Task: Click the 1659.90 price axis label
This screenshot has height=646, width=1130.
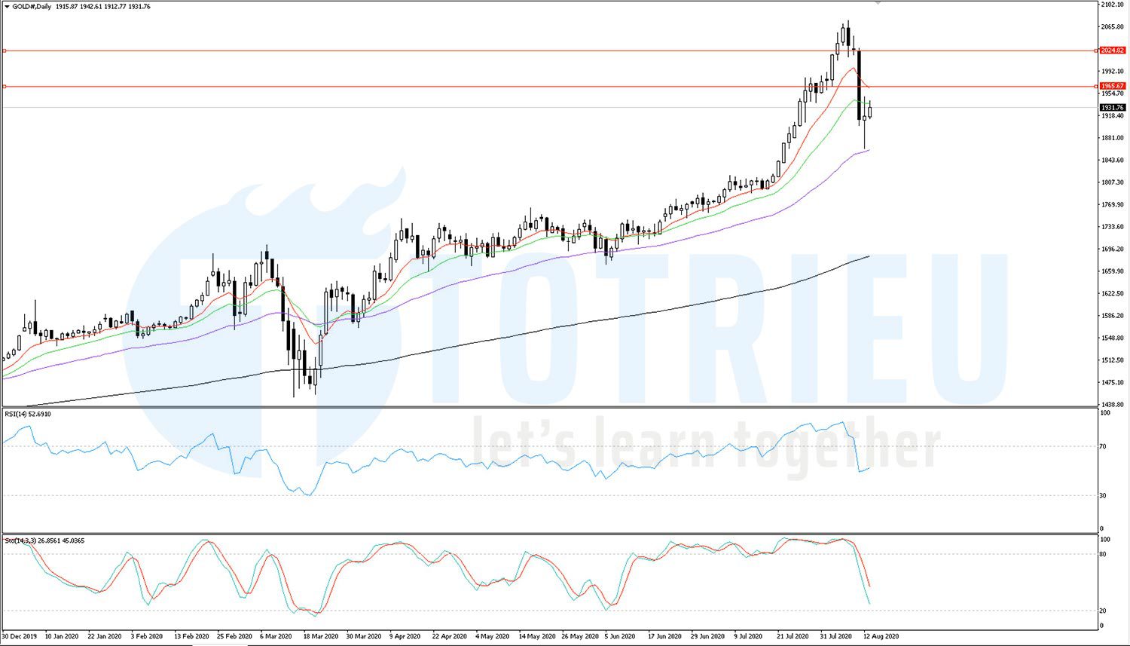Action: (1112, 271)
